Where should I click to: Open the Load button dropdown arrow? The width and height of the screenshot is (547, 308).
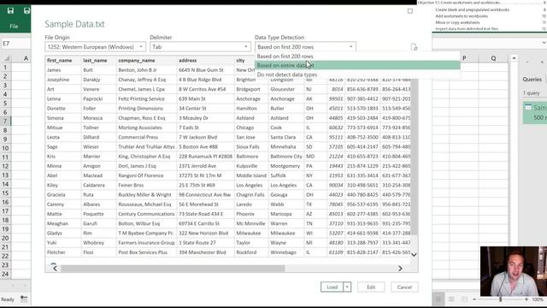point(347,287)
